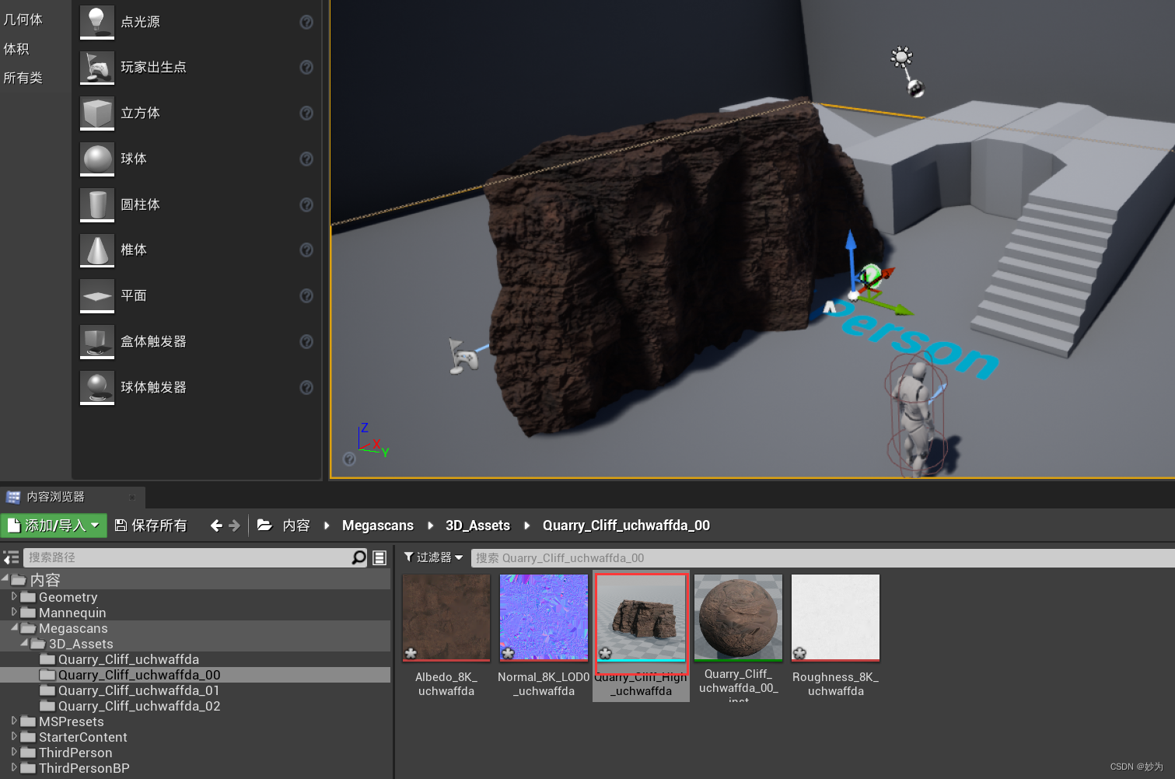Toggle the collections view button beside path search
The image size is (1175, 779).
tap(379, 557)
